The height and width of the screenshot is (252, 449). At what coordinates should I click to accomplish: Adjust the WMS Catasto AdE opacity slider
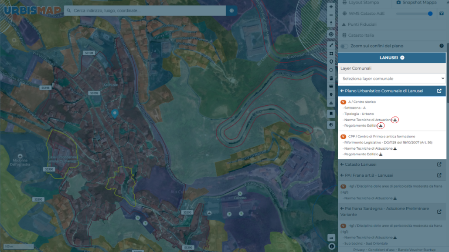click(x=415, y=13)
